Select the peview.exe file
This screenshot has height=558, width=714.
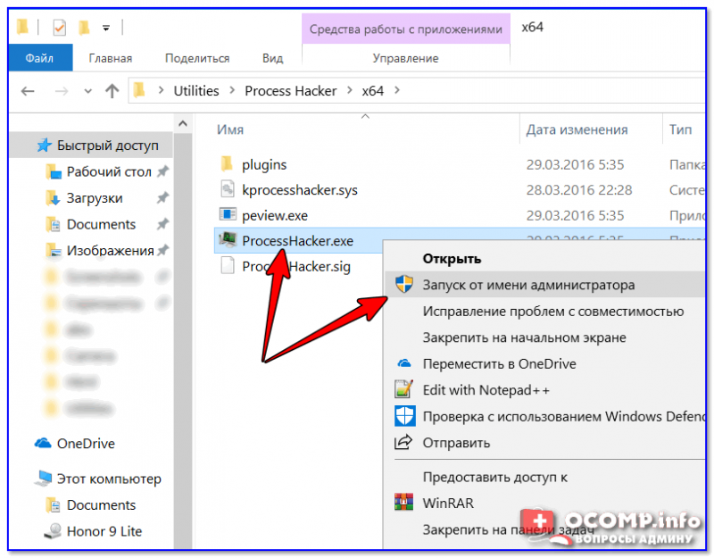click(x=275, y=215)
